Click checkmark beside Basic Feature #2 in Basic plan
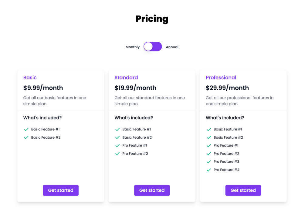Screen dimensions: 305x212 click(x=26, y=137)
